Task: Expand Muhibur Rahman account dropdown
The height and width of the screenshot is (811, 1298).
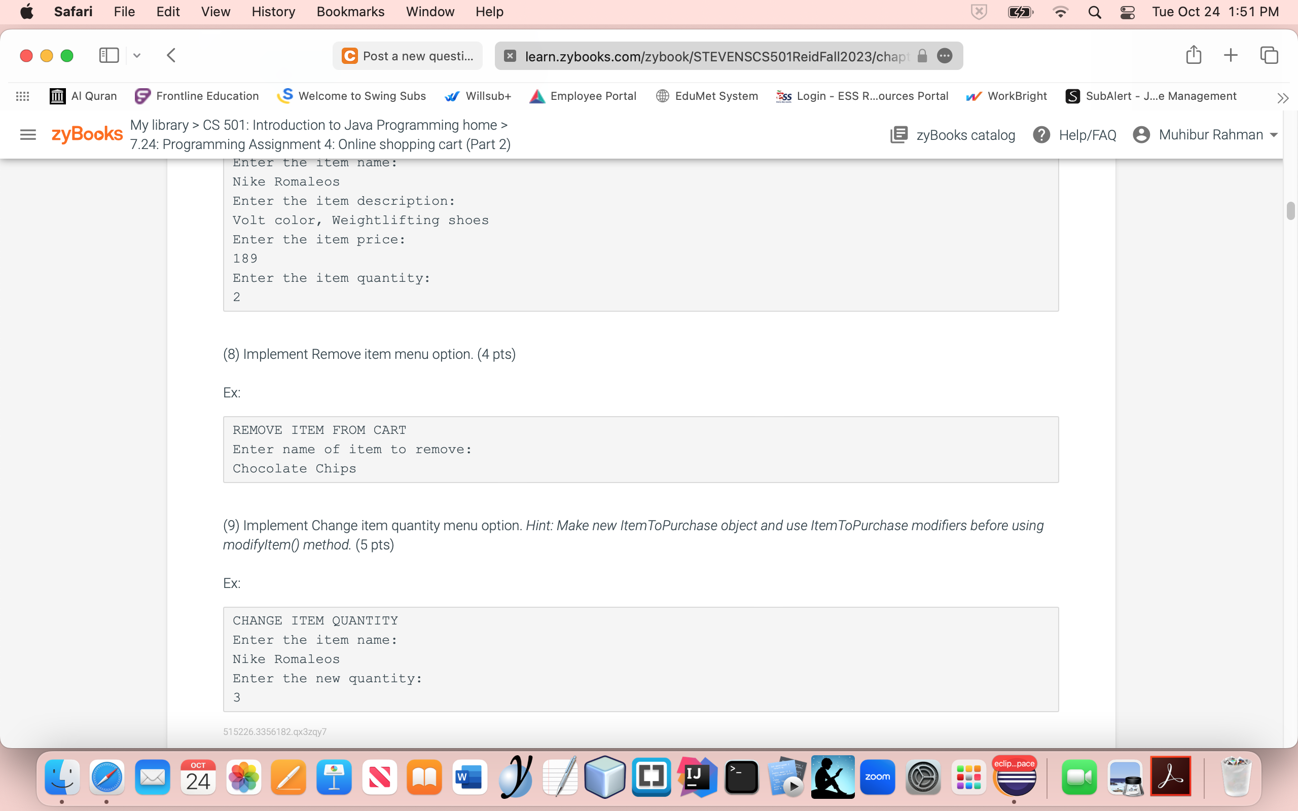Action: (x=1273, y=135)
